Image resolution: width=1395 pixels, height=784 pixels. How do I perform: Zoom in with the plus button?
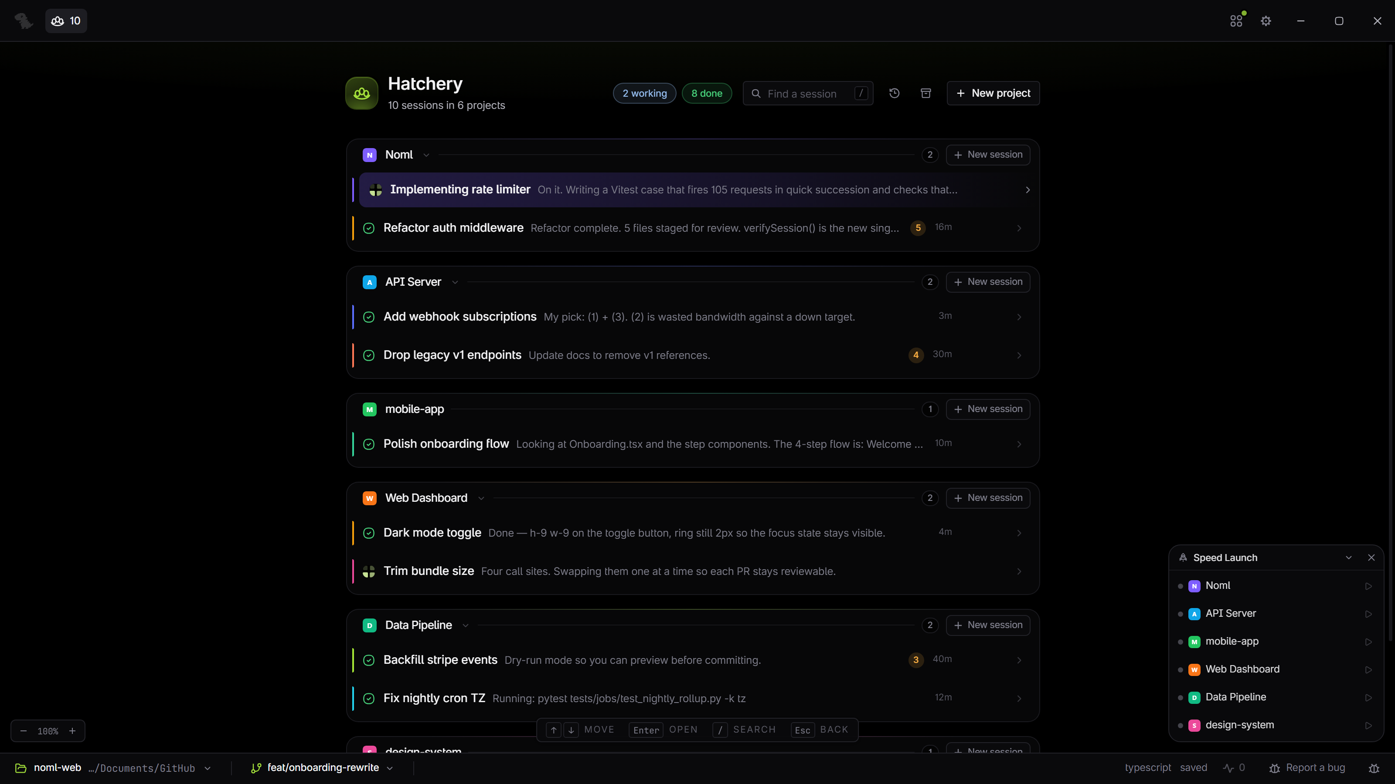tap(72, 731)
